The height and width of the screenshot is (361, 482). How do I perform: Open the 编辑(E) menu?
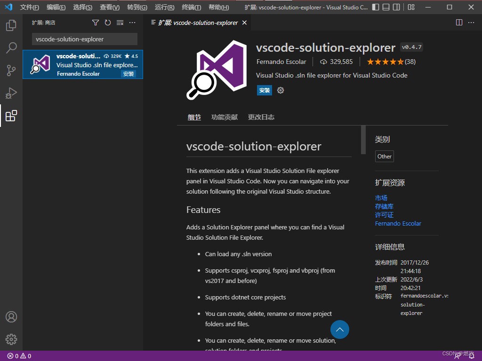coord(56,8)
